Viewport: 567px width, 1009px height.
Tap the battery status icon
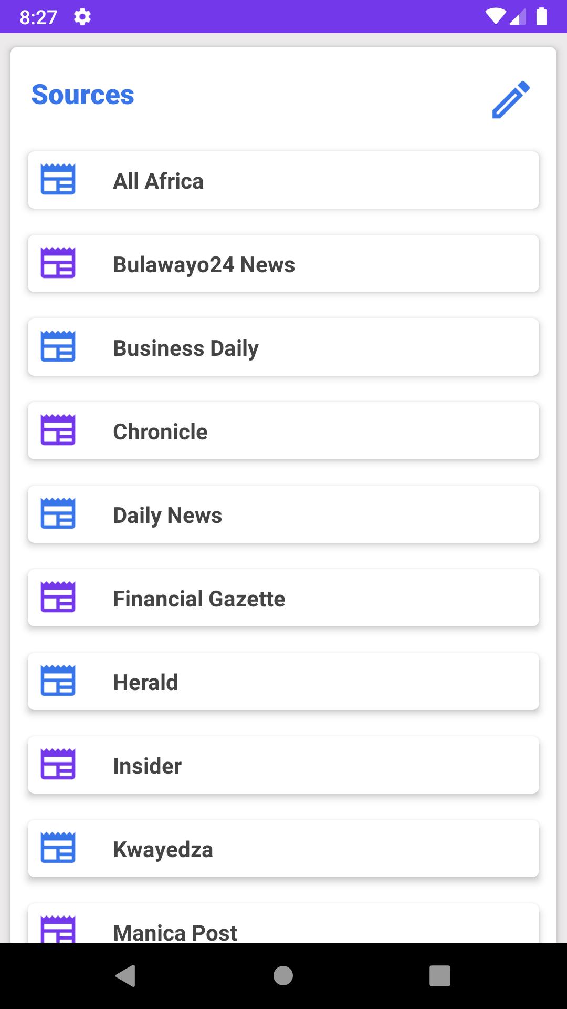pyautogui.click(x=541, y=16)
